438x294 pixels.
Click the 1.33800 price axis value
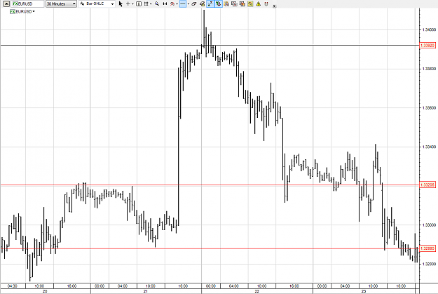[x=429, y=69]
